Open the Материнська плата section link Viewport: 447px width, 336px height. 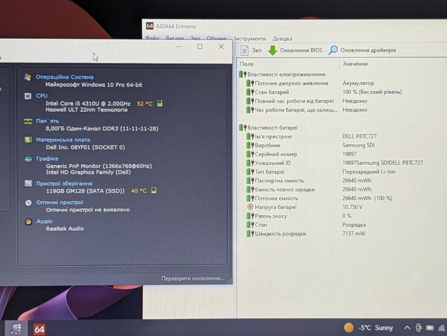[63, 139]
